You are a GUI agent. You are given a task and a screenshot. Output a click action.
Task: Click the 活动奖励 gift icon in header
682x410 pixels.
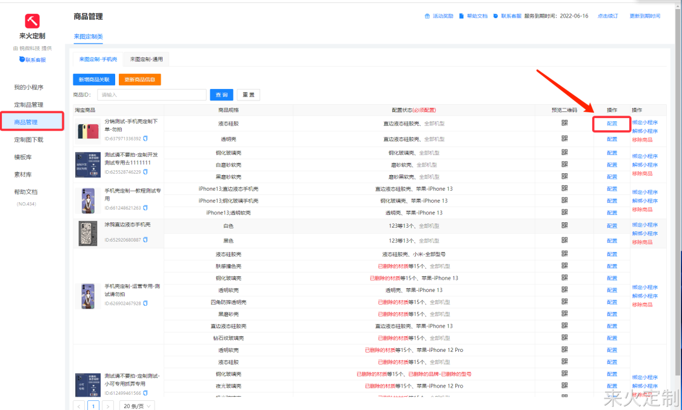click(427, 16)
